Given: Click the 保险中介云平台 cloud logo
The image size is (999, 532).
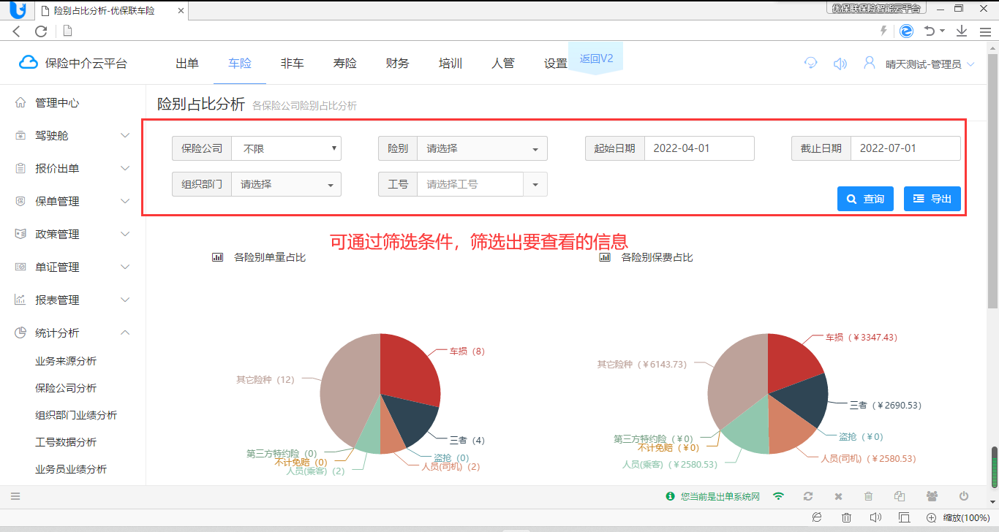Looking at the screenshot, I should pyautogui.click(x=28, y=63).
